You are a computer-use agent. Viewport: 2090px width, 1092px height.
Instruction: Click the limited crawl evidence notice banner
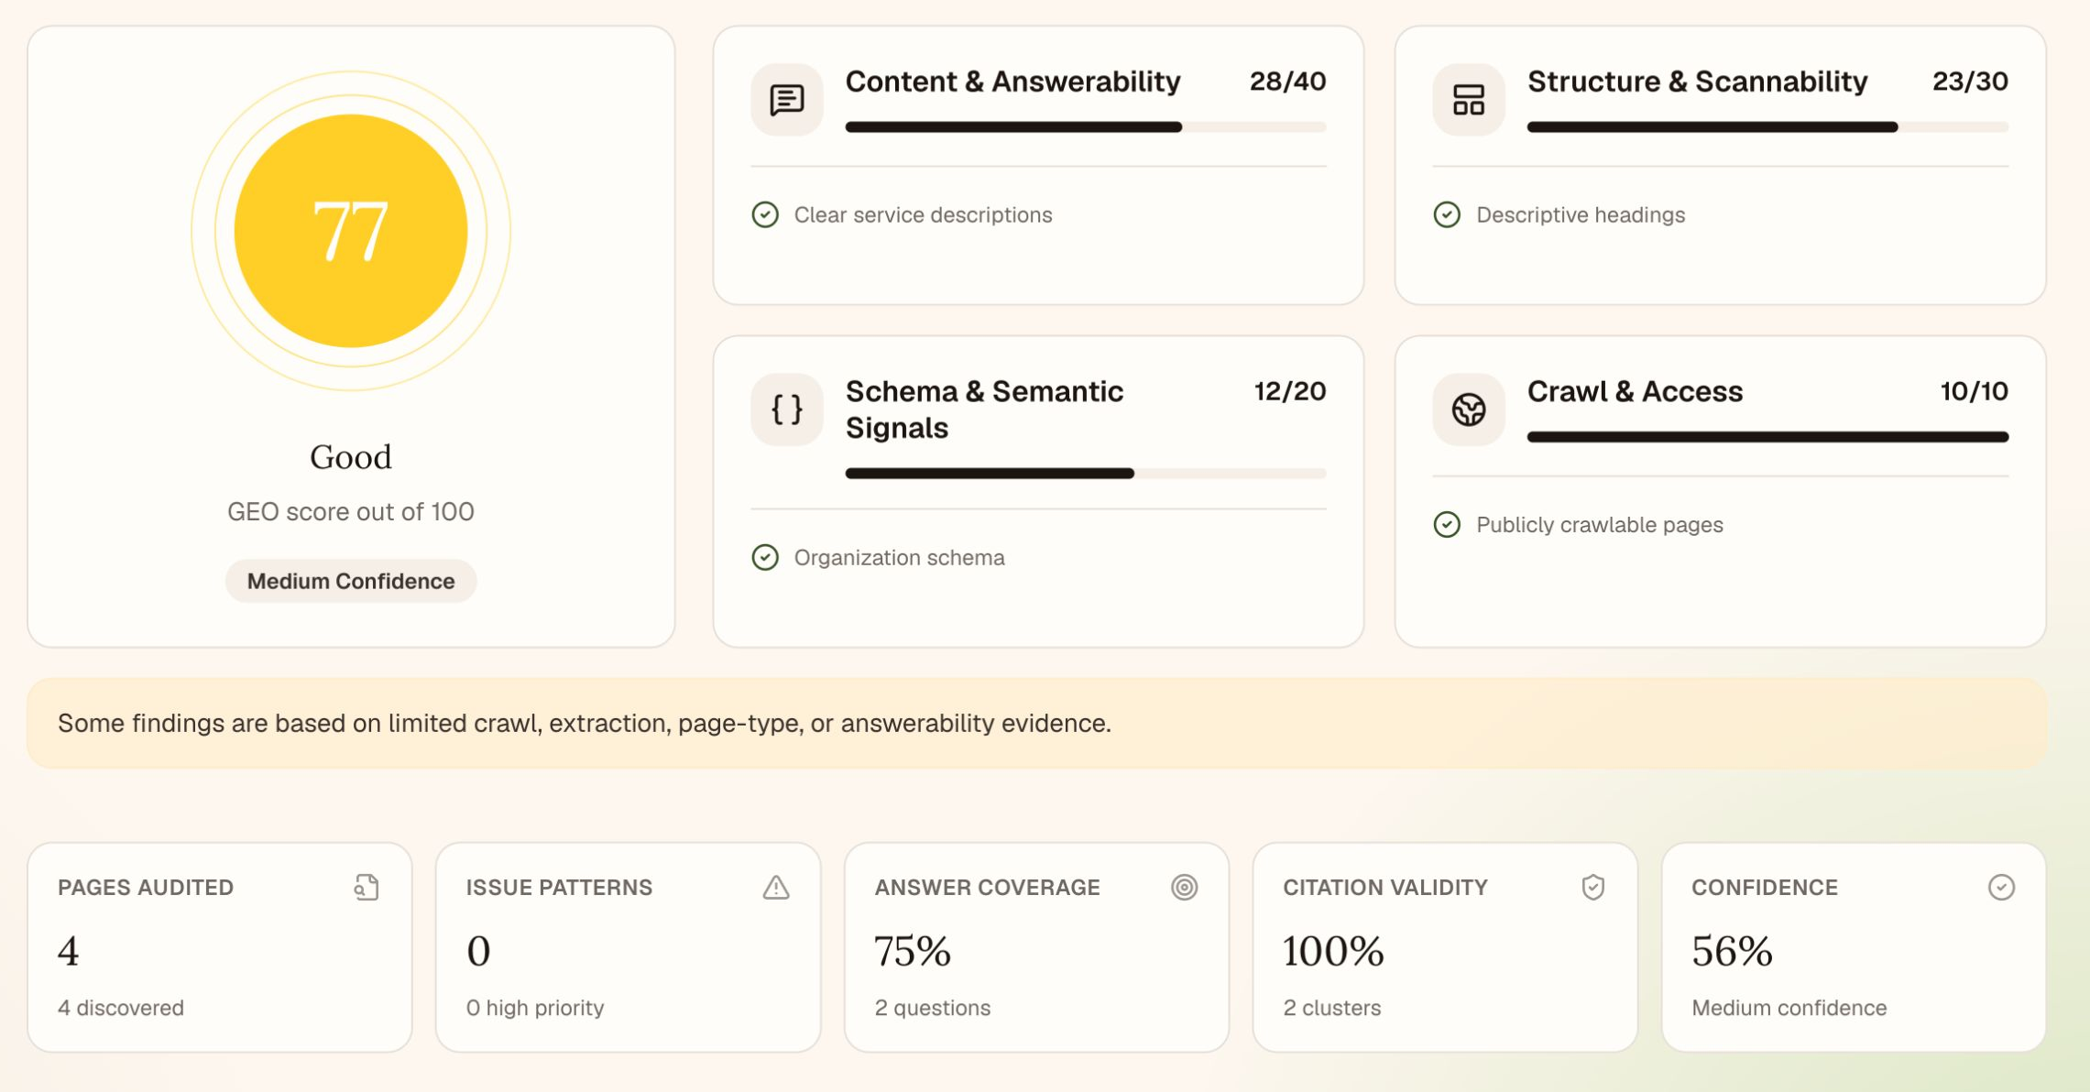coord(1036,723)
